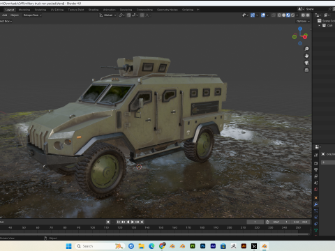Toggle proportional editing
This screenshot has height=251, width=335.
tap(142, 15)
